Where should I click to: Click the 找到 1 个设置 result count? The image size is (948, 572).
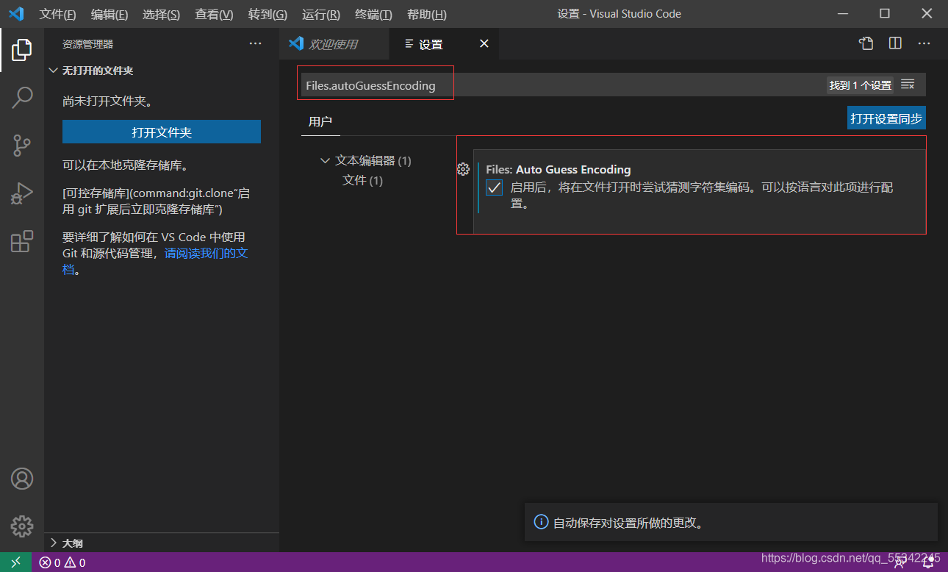coord(861,85)
